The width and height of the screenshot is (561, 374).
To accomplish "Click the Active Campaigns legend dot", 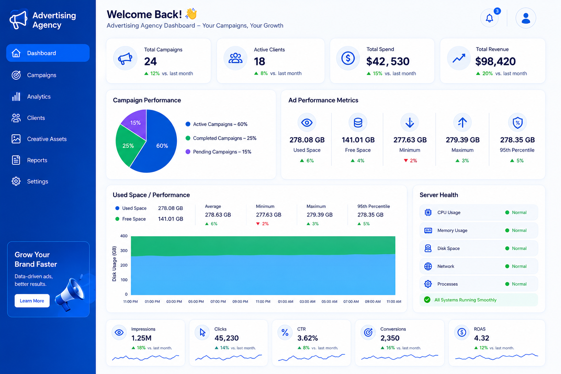I will coord(188,124).
